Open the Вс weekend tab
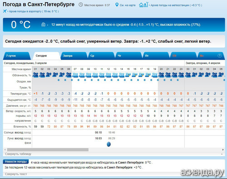 211,56
